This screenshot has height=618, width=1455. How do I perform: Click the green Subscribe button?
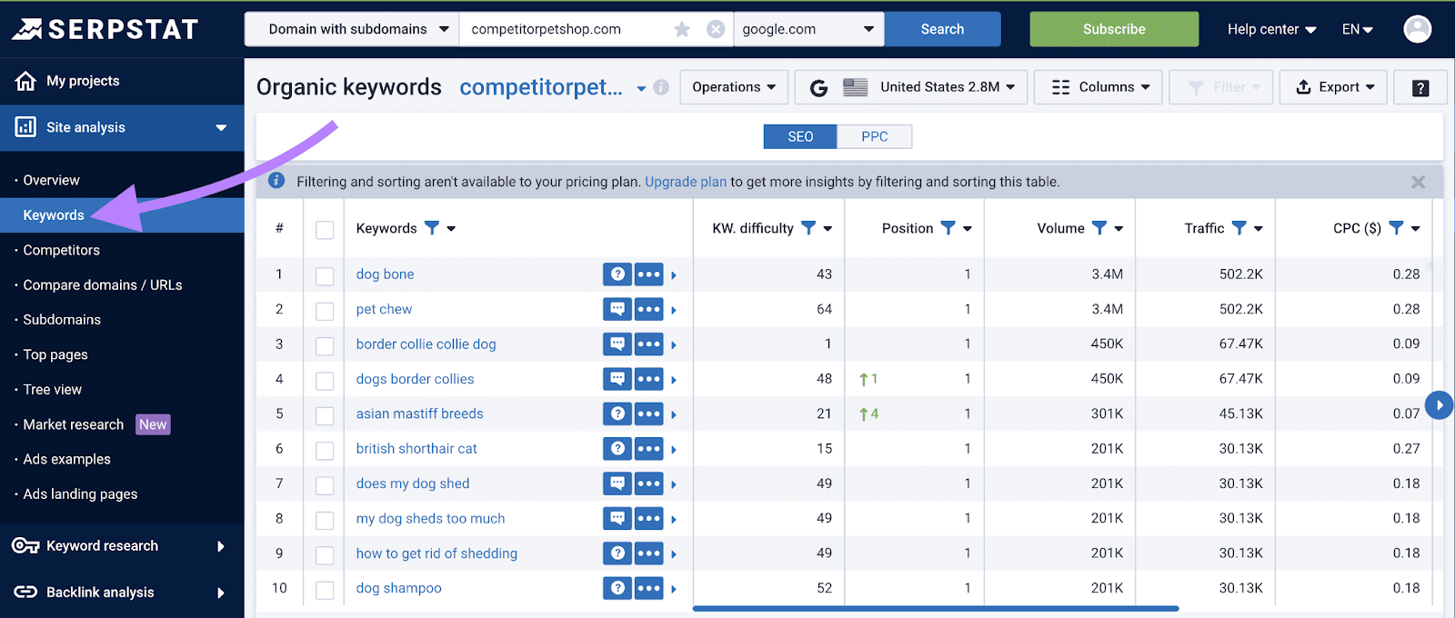click(x=1114, y=29)
